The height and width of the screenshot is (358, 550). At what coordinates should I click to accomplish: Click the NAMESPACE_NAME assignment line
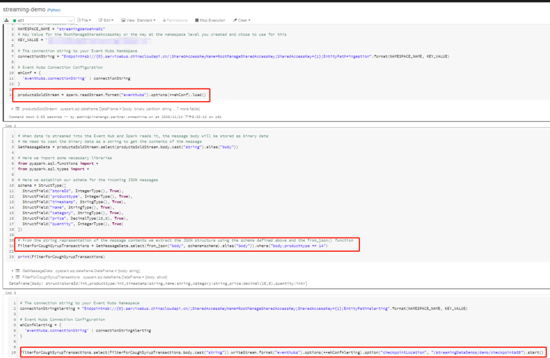point(62,29)
